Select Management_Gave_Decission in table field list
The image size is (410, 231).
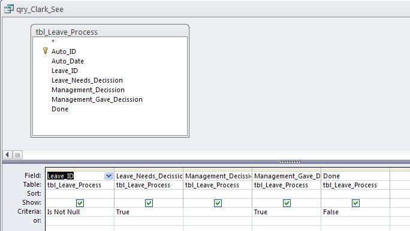(97, 99)
